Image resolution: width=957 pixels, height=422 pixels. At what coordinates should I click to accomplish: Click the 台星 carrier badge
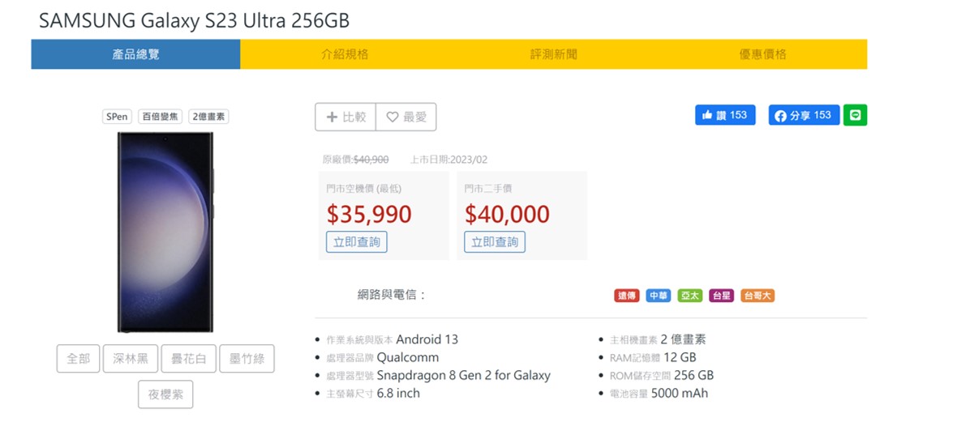pos(721,296)
